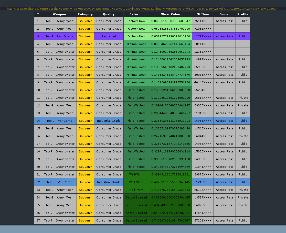
Task: Sort by Wear Value column header
Action: coord(171,14)
